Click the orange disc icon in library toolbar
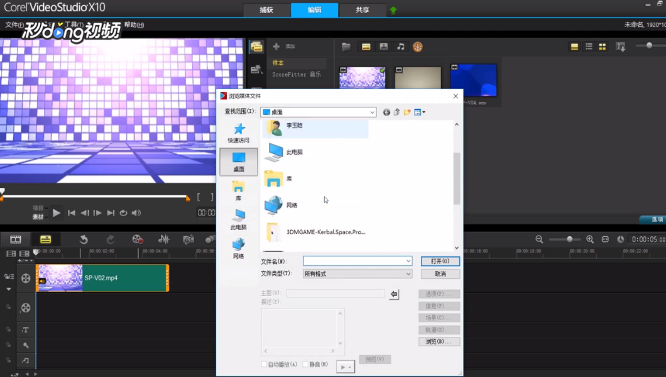This screenshot has width=666, height=377. pos(418,46)
